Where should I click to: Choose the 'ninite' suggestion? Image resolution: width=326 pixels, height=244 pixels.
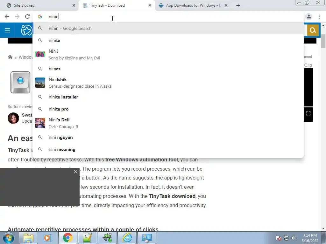click(x=168, y=40)
